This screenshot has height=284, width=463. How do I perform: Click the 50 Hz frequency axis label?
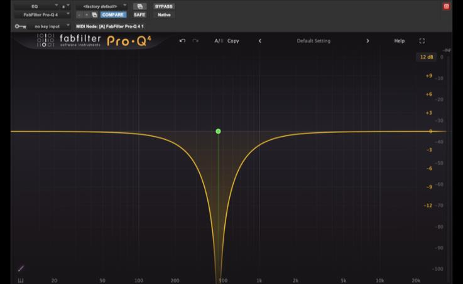coord(102,280)
